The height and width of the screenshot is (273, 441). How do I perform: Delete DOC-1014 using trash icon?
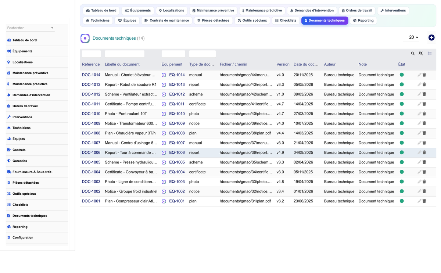[x=424, y=75]
